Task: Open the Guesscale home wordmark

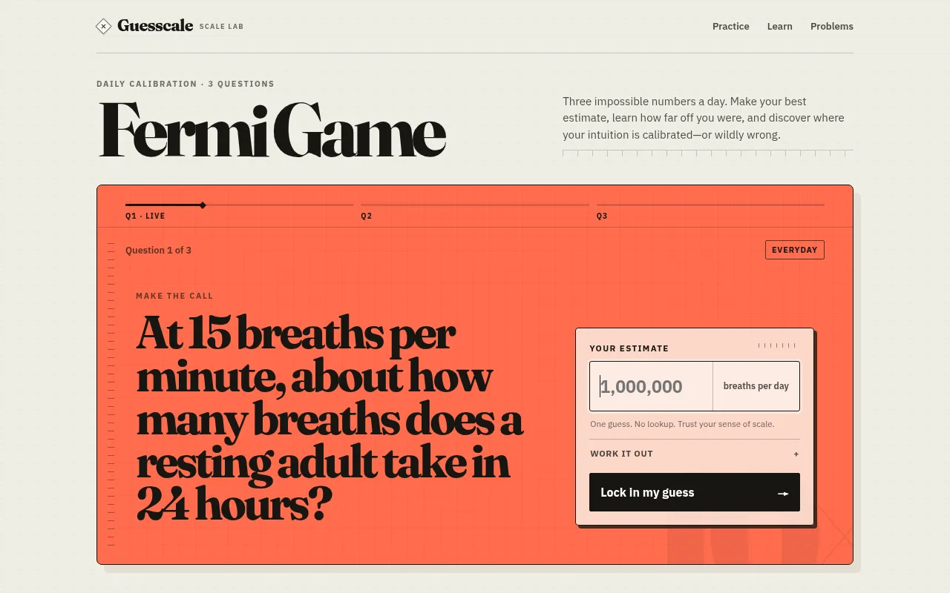Action: pyautogui.click(x=155, y=26)
